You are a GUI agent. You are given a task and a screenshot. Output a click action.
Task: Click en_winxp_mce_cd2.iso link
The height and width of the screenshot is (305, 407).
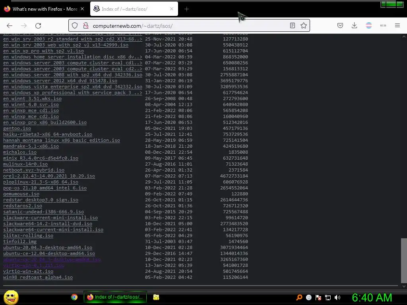pyautogui.click(x=31, y=116)
